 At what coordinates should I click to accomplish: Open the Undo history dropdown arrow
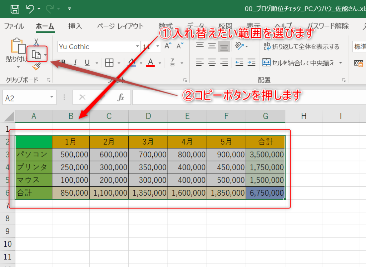39,9
